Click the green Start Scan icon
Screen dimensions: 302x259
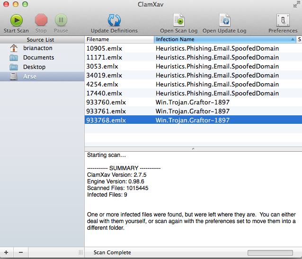[17, 20]
